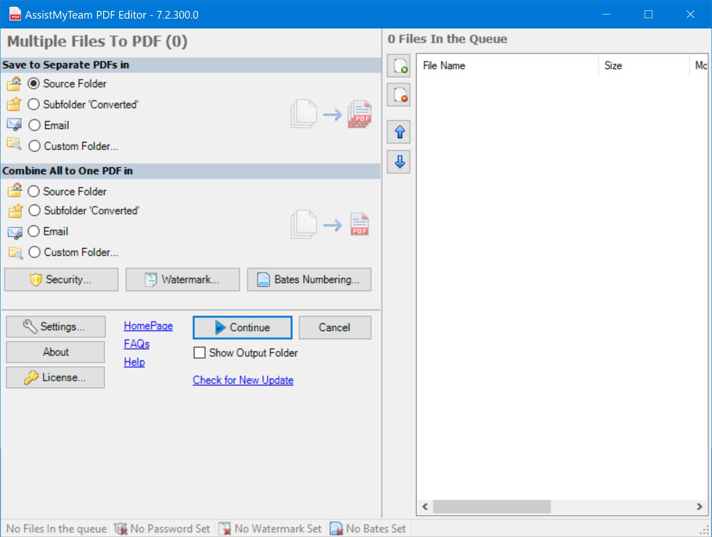712x537 pixels.
Task: Click the right arrow of the queue scrollbar
Action: click(699, 507)
